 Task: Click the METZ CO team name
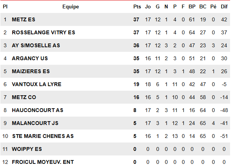pyautogui.click(x=24, y=98)
